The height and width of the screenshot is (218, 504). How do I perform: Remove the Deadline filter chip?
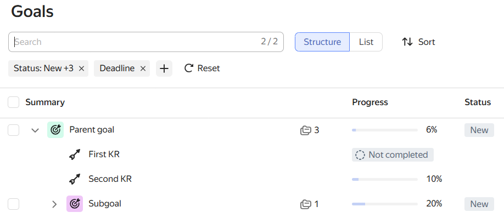tap(143, 68)
